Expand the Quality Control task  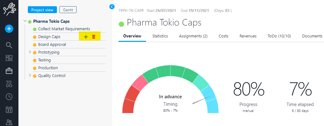point(30,75)
